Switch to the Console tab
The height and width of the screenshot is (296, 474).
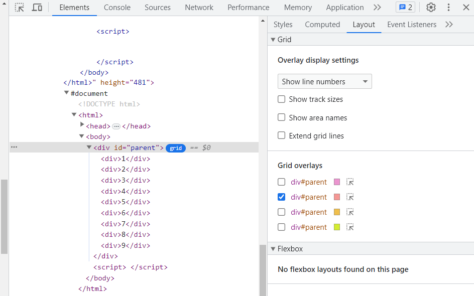[117, 8]
